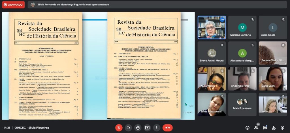
Task: Click presenter avatar in the presenting banner
Action: [x=33, y=5]
